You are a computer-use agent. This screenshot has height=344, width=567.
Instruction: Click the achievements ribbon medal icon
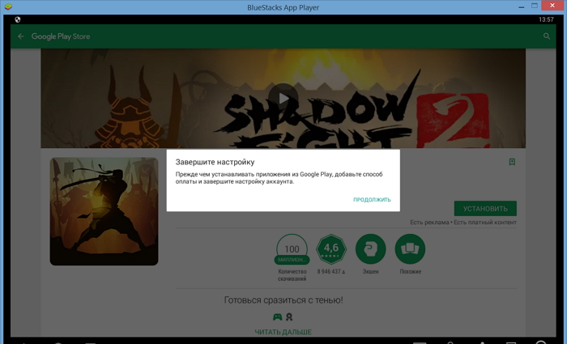coord(289,317)
